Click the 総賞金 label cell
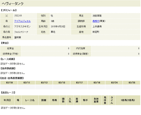Screen dimensions: 141x115 click(x=11, y=48)
